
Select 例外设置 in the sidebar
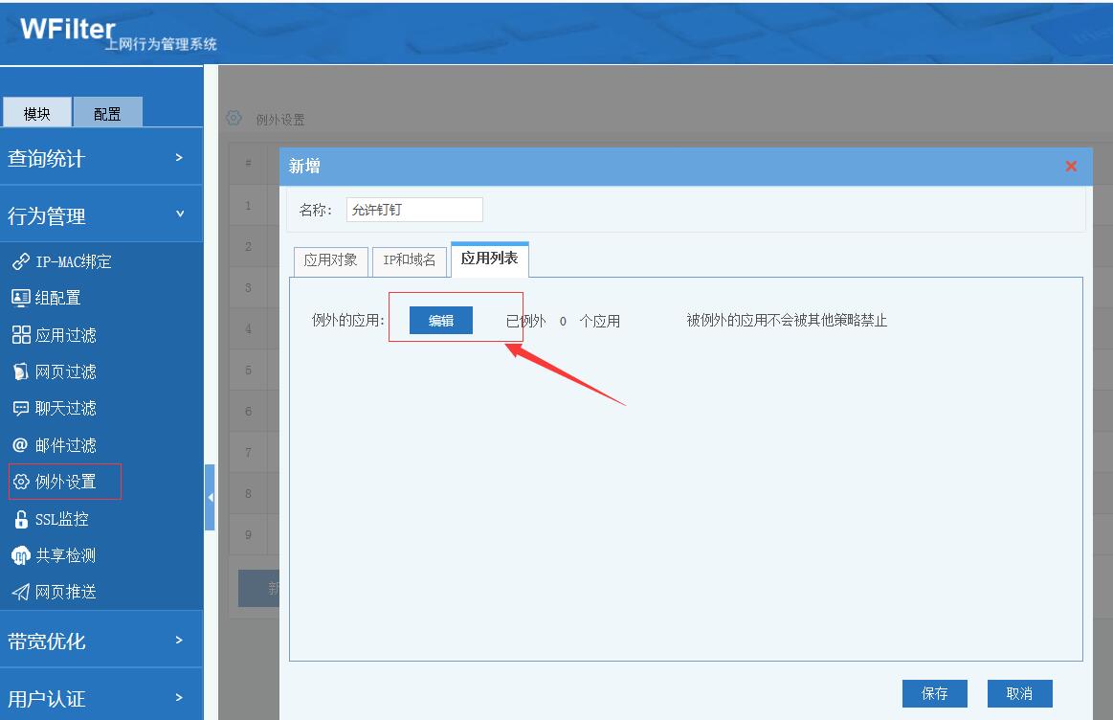point(63,482)
